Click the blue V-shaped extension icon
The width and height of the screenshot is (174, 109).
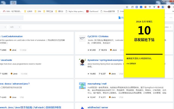click(154, 7)
